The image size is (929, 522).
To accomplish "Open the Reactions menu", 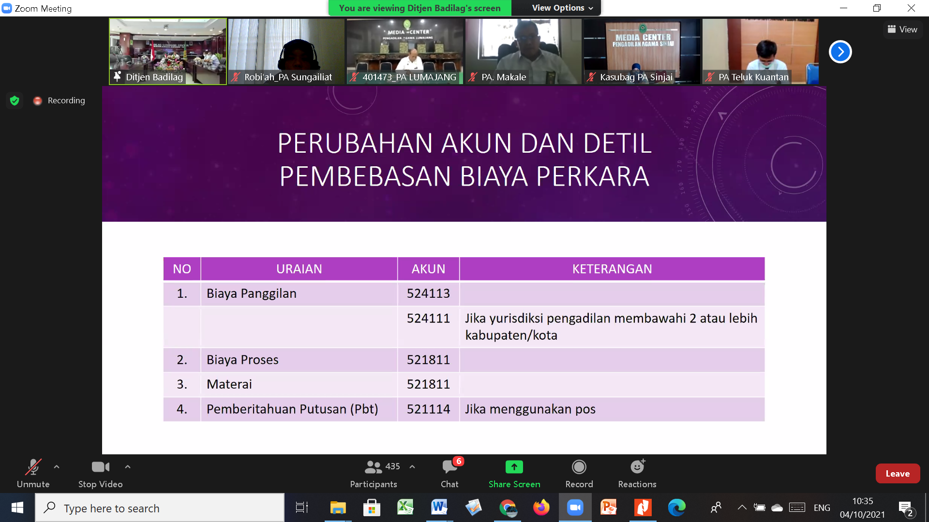I will (637, 473).
